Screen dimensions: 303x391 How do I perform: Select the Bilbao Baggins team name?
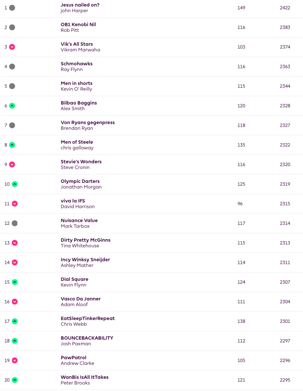point(79,103)
